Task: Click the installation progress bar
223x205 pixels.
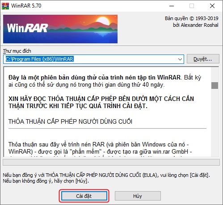Action: [111, 163]
